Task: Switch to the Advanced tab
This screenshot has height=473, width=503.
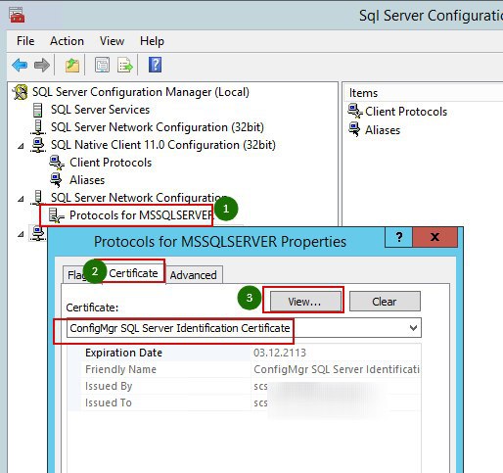Action: 194,275
